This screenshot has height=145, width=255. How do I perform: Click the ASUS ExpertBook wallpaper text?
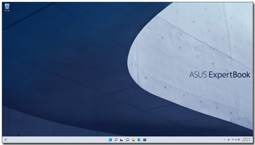pos(220,75)
